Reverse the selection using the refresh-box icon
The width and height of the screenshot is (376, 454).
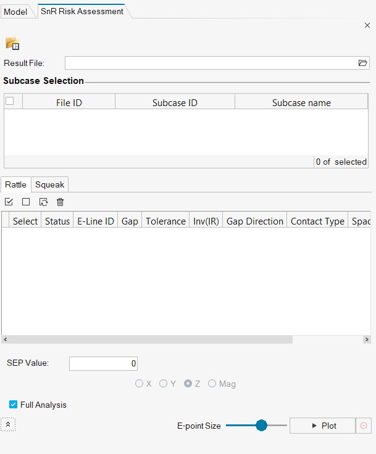(43, 202)
